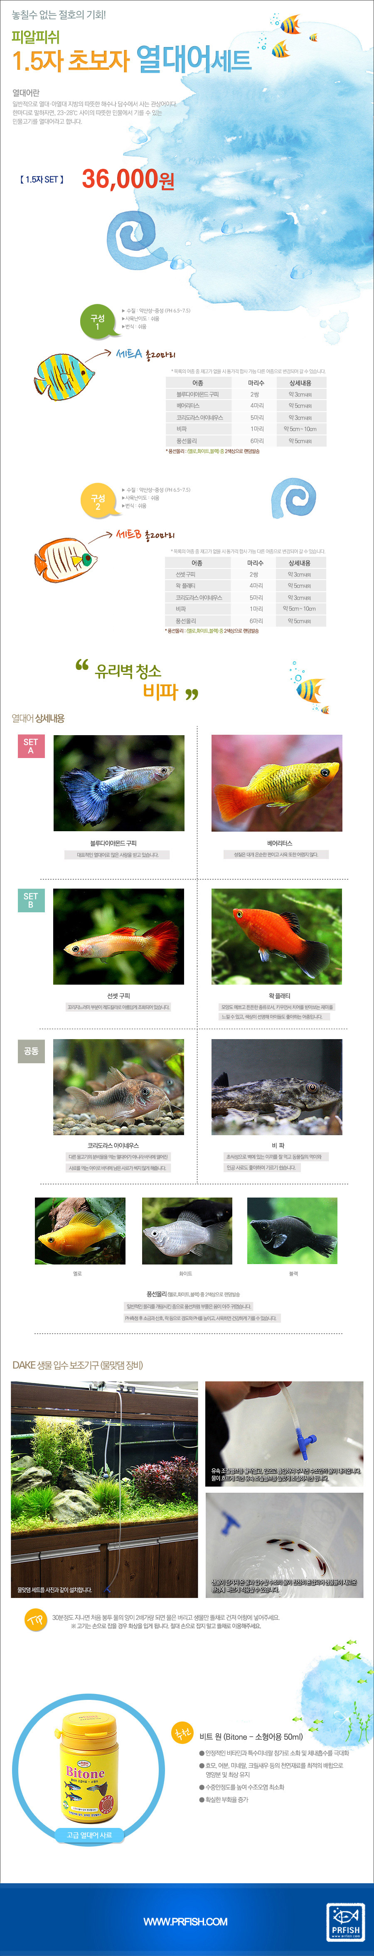Open the 선셋 구피 photo

coord(119,936)
